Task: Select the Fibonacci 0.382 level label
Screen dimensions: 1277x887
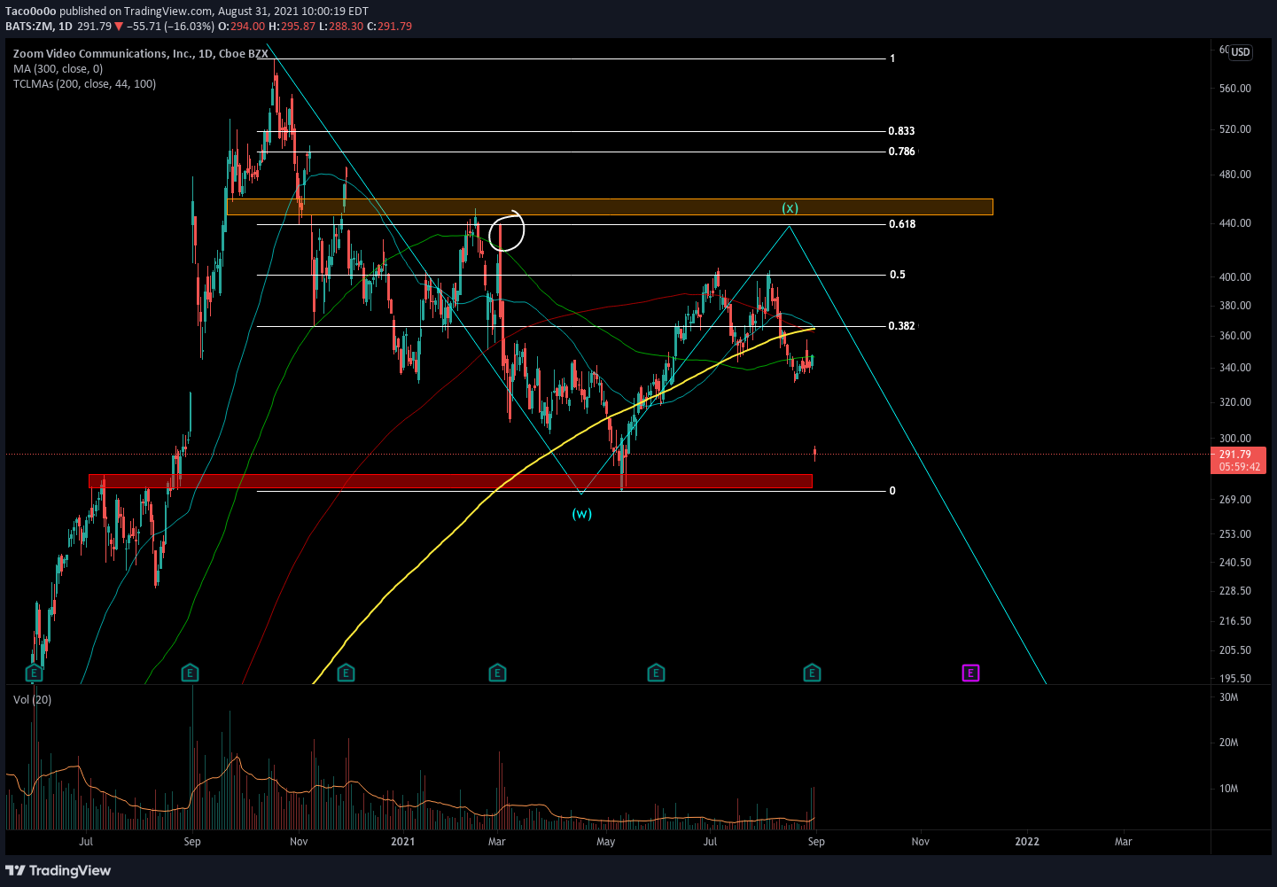Action: pyautogui.click(x=901, y=326)
